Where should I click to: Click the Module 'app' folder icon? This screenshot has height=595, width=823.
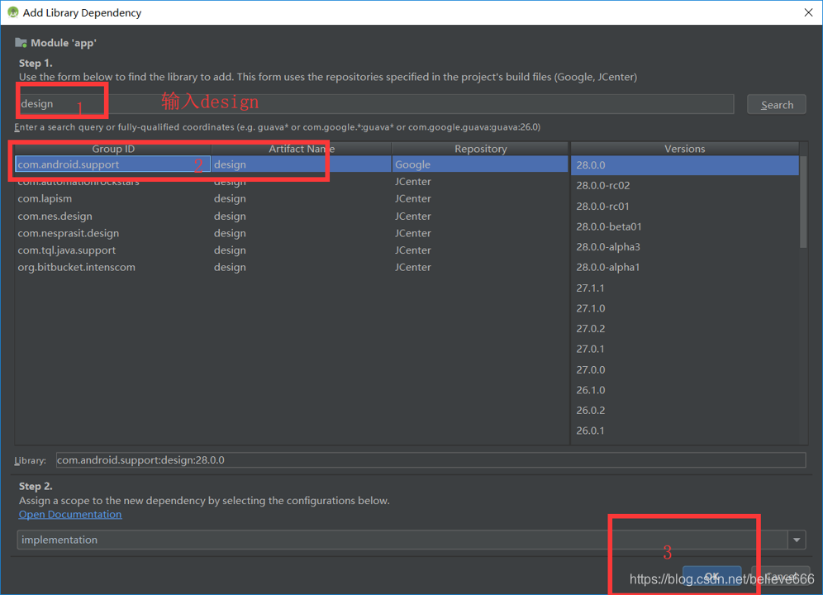tap(21, 42)
